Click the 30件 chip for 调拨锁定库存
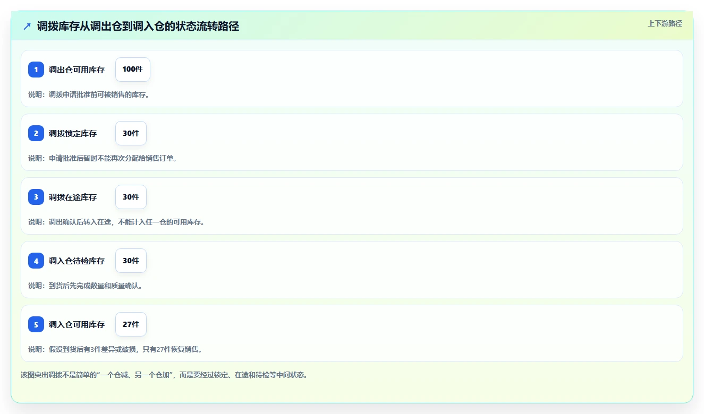Screen dimensions: 704x414 click(131, 133)
